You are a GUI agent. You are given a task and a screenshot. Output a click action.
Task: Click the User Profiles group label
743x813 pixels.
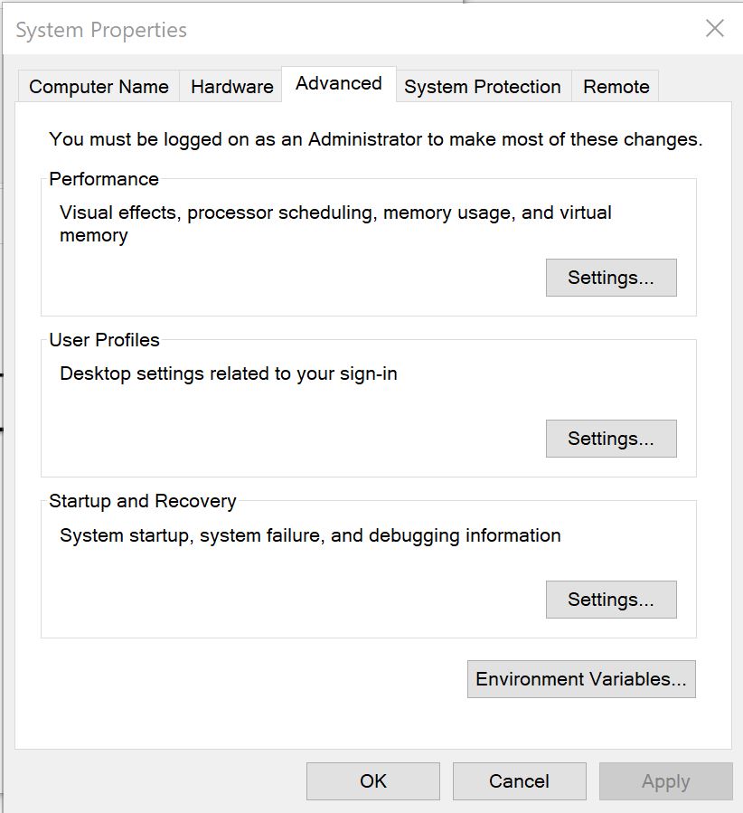click(x=104, y=340)
